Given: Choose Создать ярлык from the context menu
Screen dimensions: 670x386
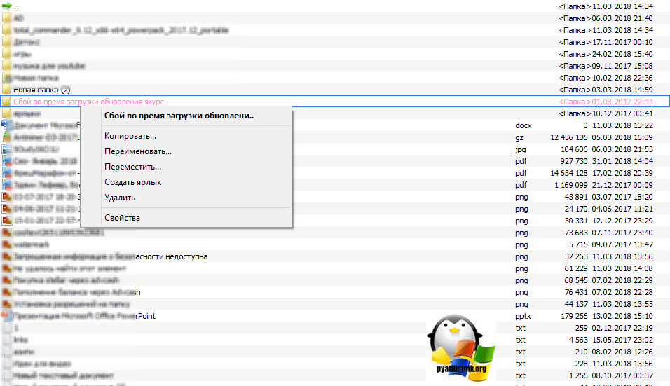Looking at the screenshot, I should [132, 182].
